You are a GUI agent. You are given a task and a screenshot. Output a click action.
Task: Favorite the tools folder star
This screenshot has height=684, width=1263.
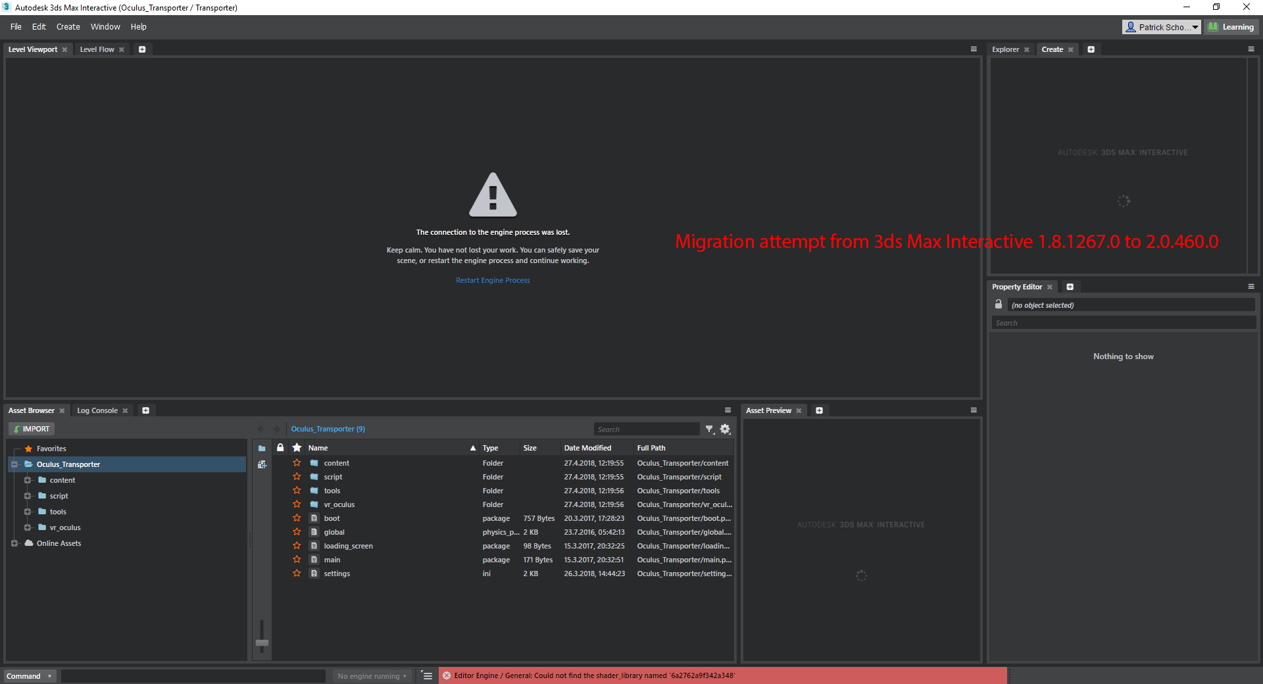click(x=297, y=491)
